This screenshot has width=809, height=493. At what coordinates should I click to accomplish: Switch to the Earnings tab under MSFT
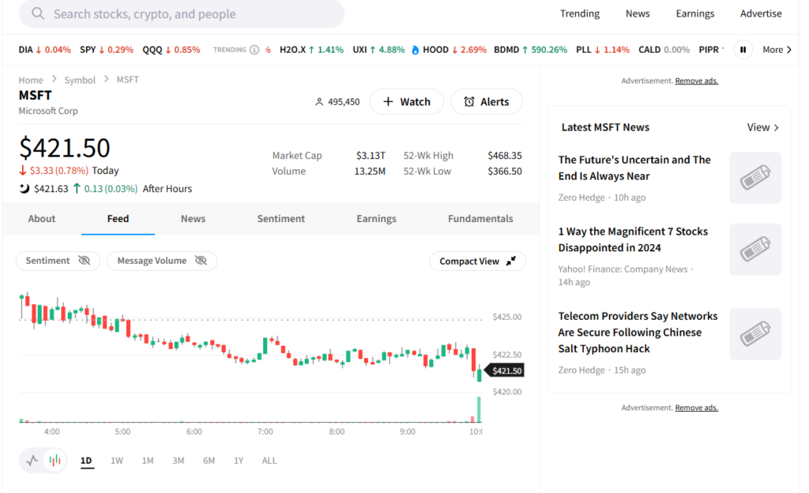[376, 219]
